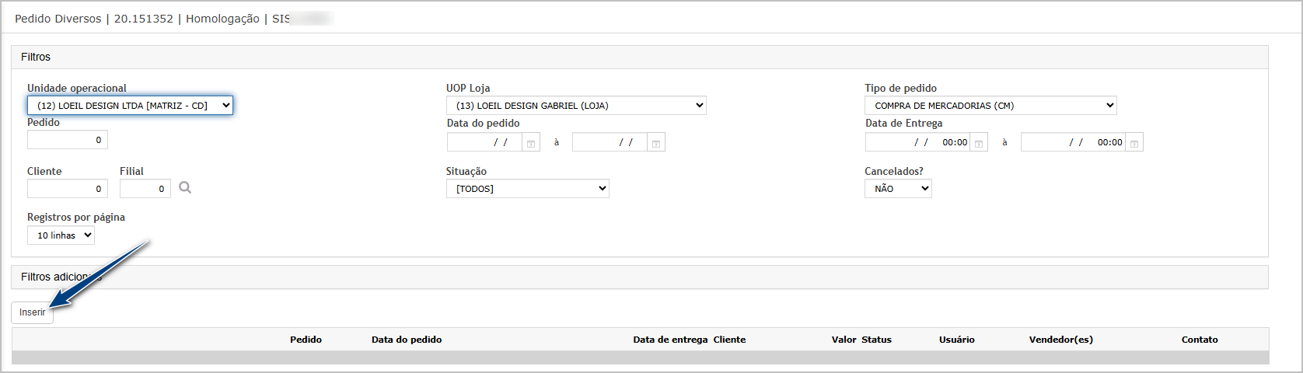
Task: Open the Tipo de pedido dropdown
Action: tap(990, 106)
